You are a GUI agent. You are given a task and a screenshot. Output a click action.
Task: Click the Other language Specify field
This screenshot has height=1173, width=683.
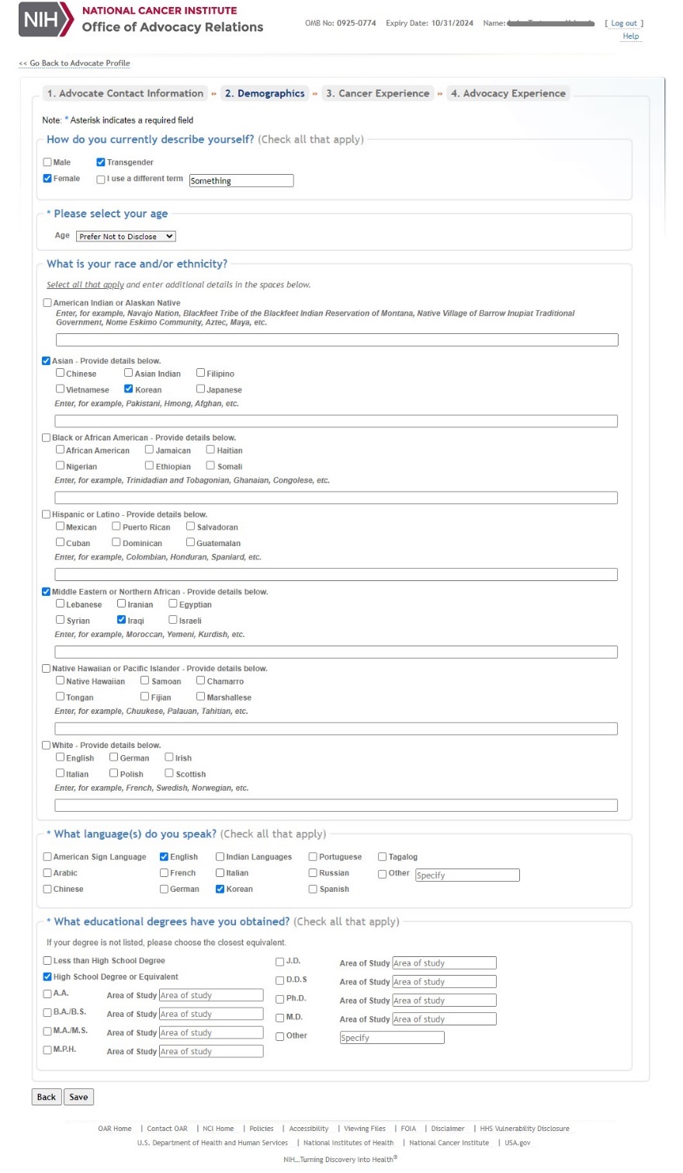tap(466, 875)
